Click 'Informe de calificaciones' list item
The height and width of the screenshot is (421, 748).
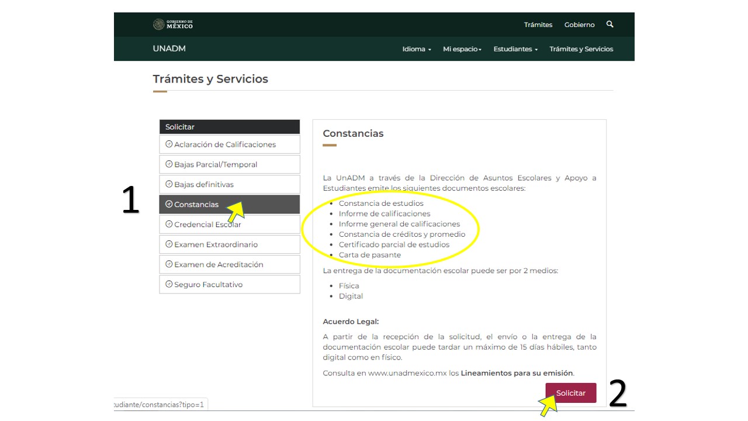(x=385, y=213)
